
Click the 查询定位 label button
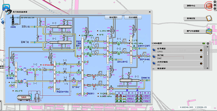click(193, 18)
